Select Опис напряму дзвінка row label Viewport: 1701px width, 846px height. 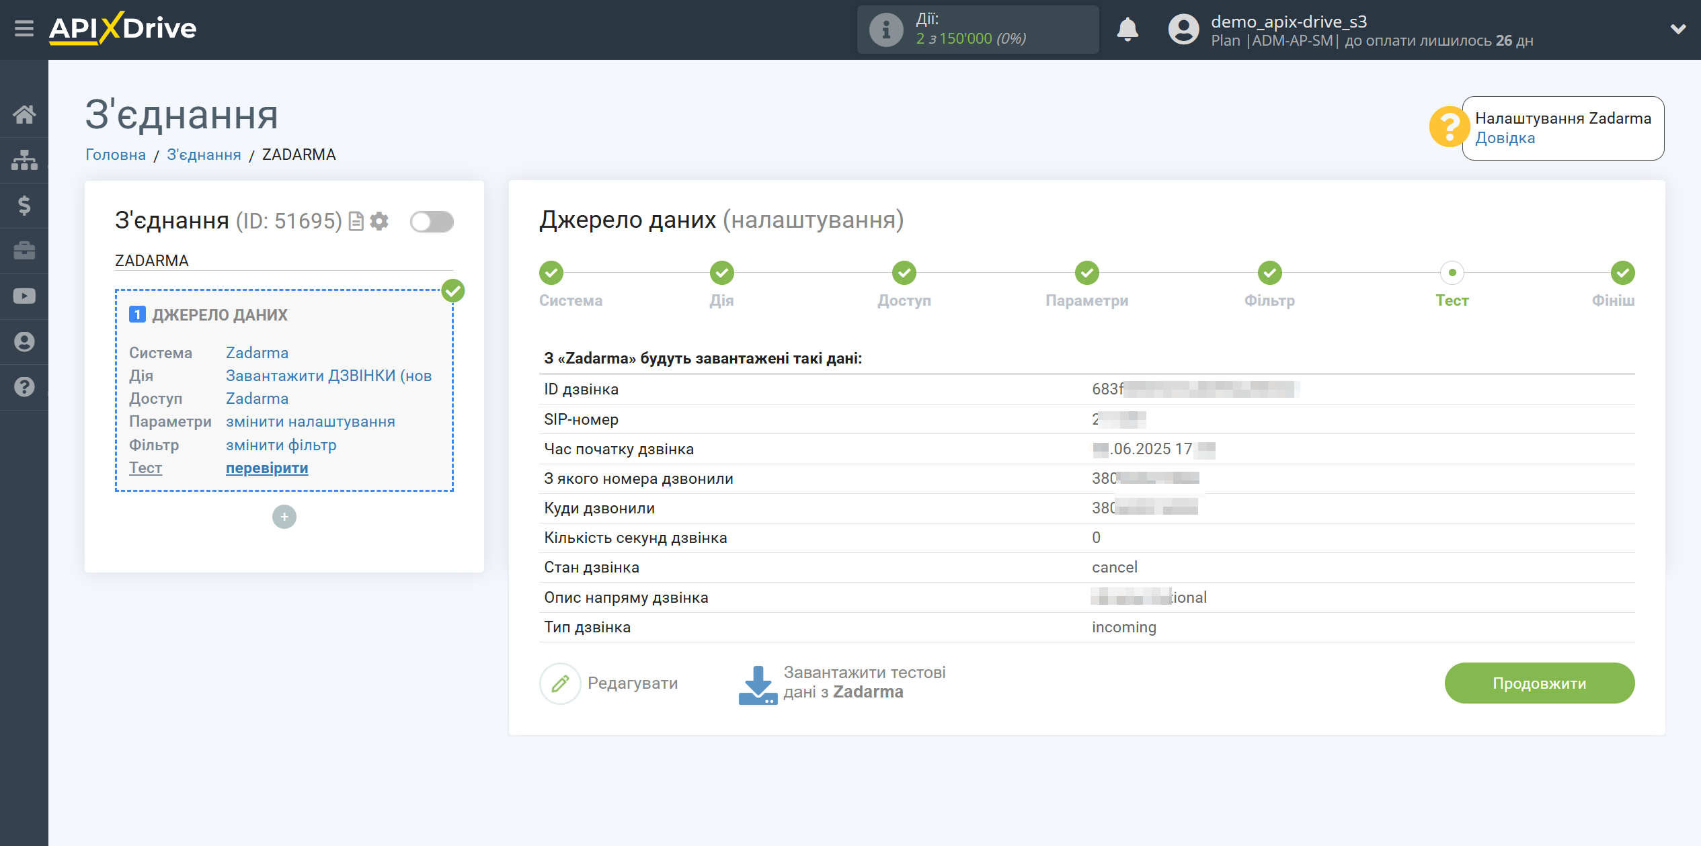coord(626,597)
